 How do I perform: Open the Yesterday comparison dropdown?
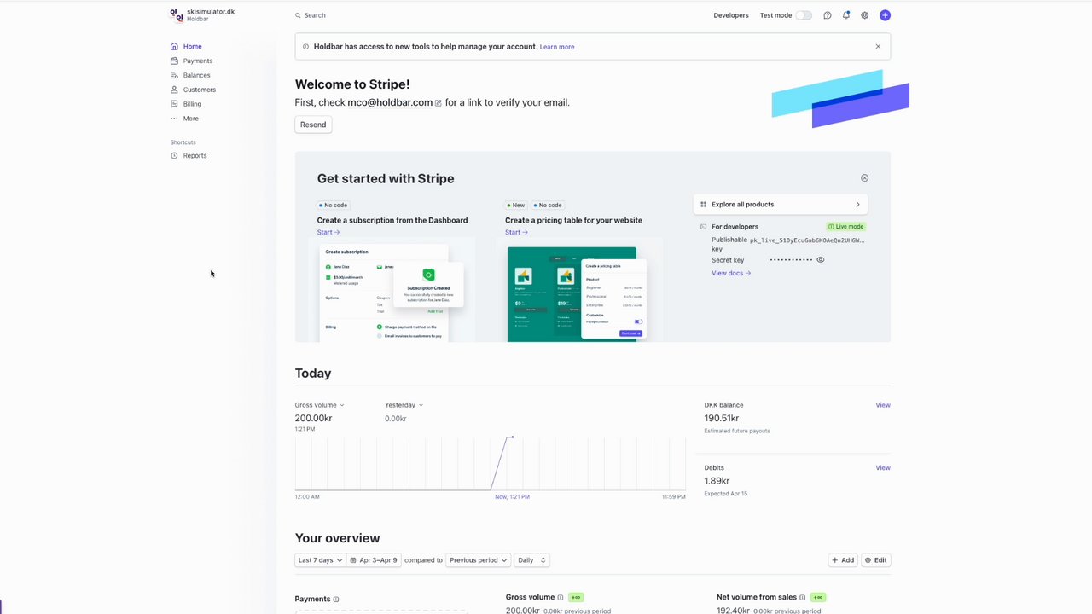point(404,405)
